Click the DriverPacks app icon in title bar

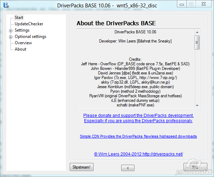tap(6, 5)
